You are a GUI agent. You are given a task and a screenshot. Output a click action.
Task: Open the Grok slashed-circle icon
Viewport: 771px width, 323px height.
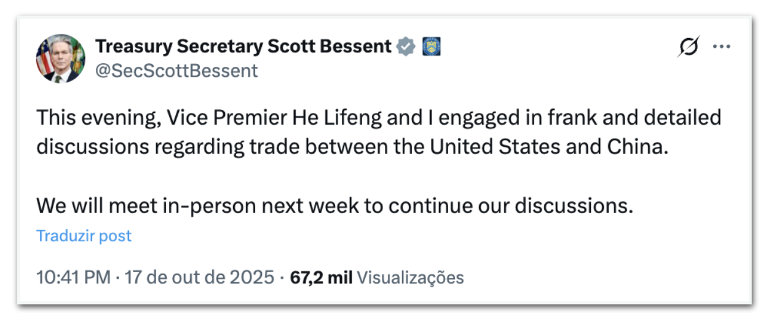tap(689, 47)
